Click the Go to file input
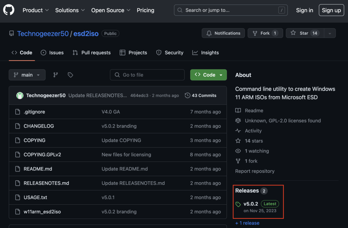 click(147, 75)
